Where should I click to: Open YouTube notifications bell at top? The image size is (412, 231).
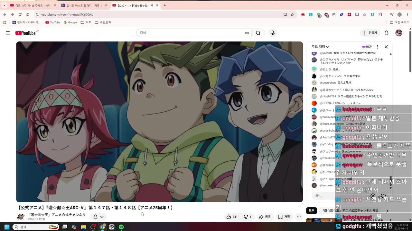click(x=387, y=33)
